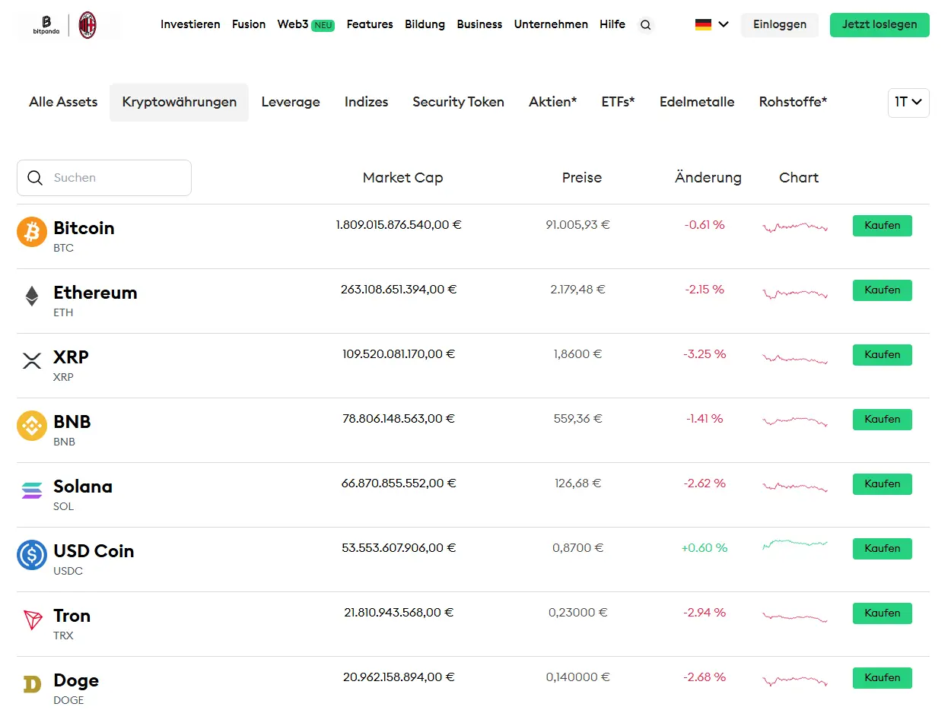
Task: Click the Doge gold D icon
Action: click(32, 684)
